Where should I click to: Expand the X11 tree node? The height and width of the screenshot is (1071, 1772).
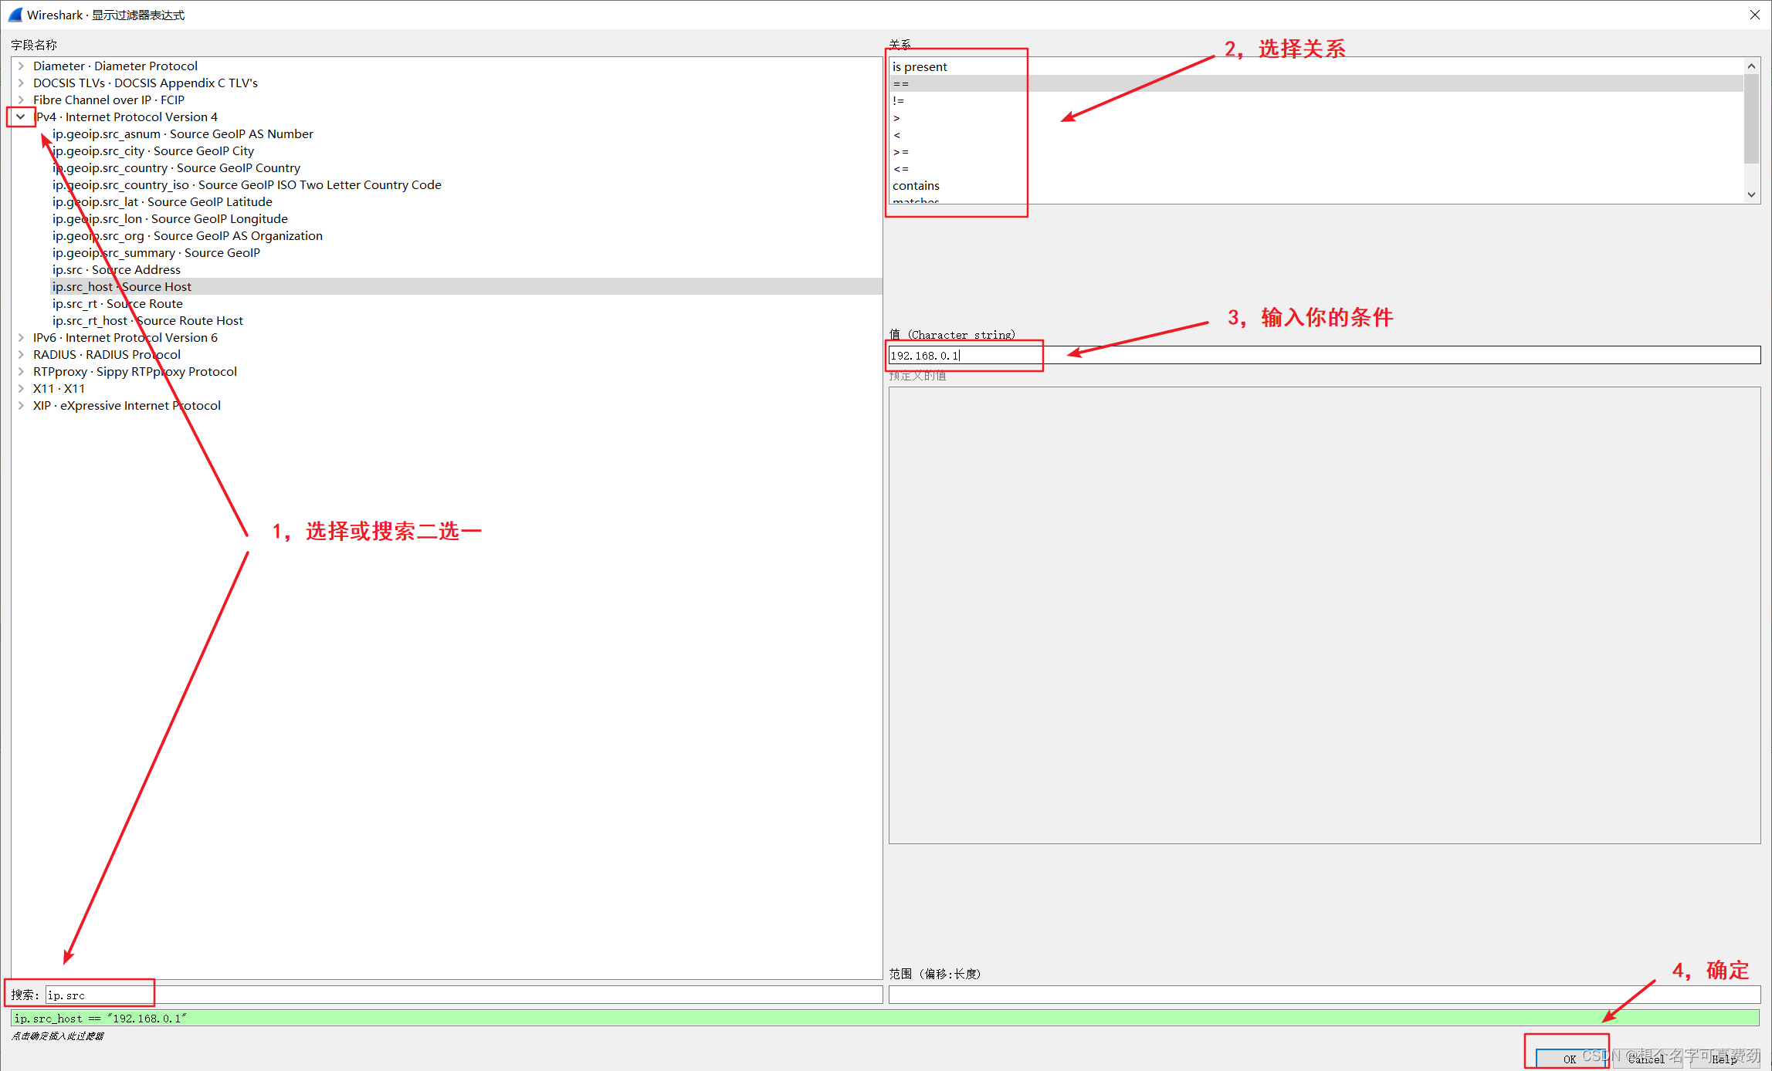click(x=21, y=389)
